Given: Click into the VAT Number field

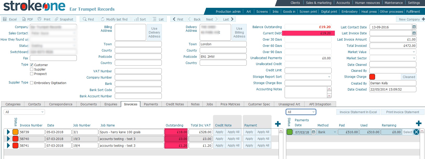Looking at the screenshot, I should [x=138, y=71].
